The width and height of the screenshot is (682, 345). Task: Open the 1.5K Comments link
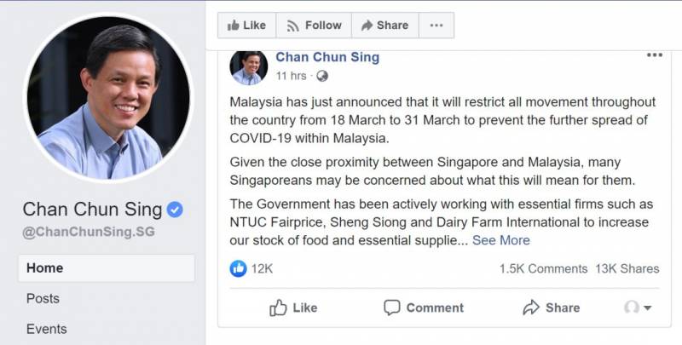coord(543,268)
